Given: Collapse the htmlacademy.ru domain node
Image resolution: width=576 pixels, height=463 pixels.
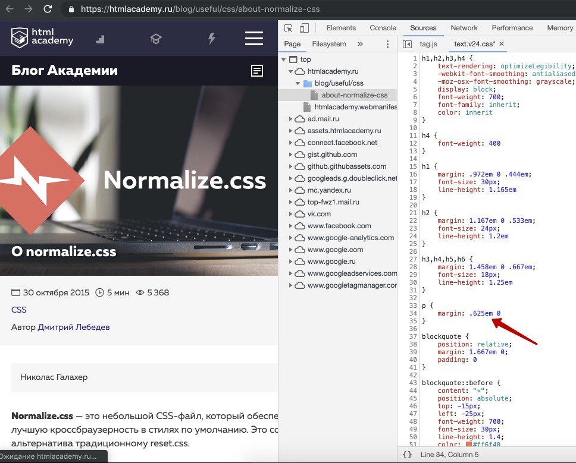Looking at the screenshot, I should 290,71.
